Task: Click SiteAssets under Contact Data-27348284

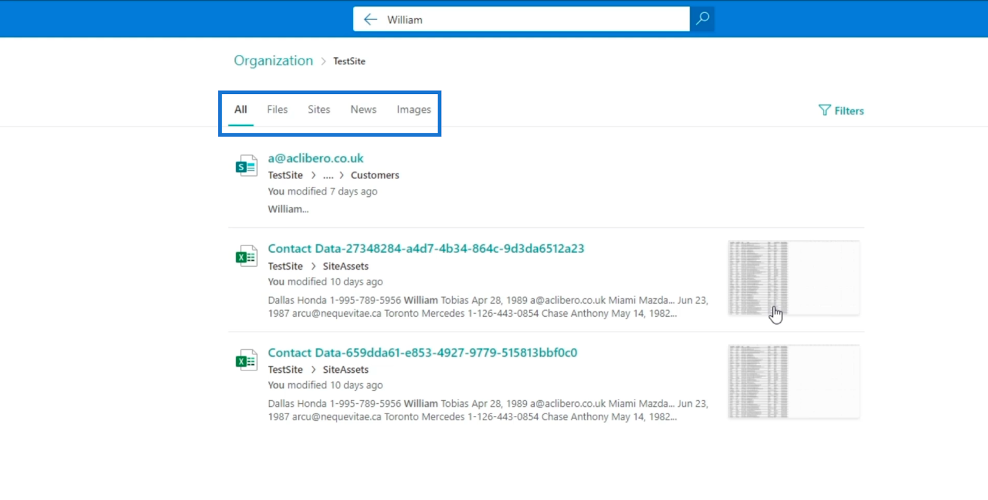Action: point(346,266)
